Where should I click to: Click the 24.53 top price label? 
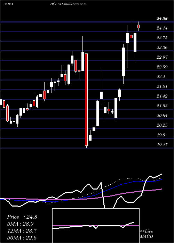(x=162, y=19)
